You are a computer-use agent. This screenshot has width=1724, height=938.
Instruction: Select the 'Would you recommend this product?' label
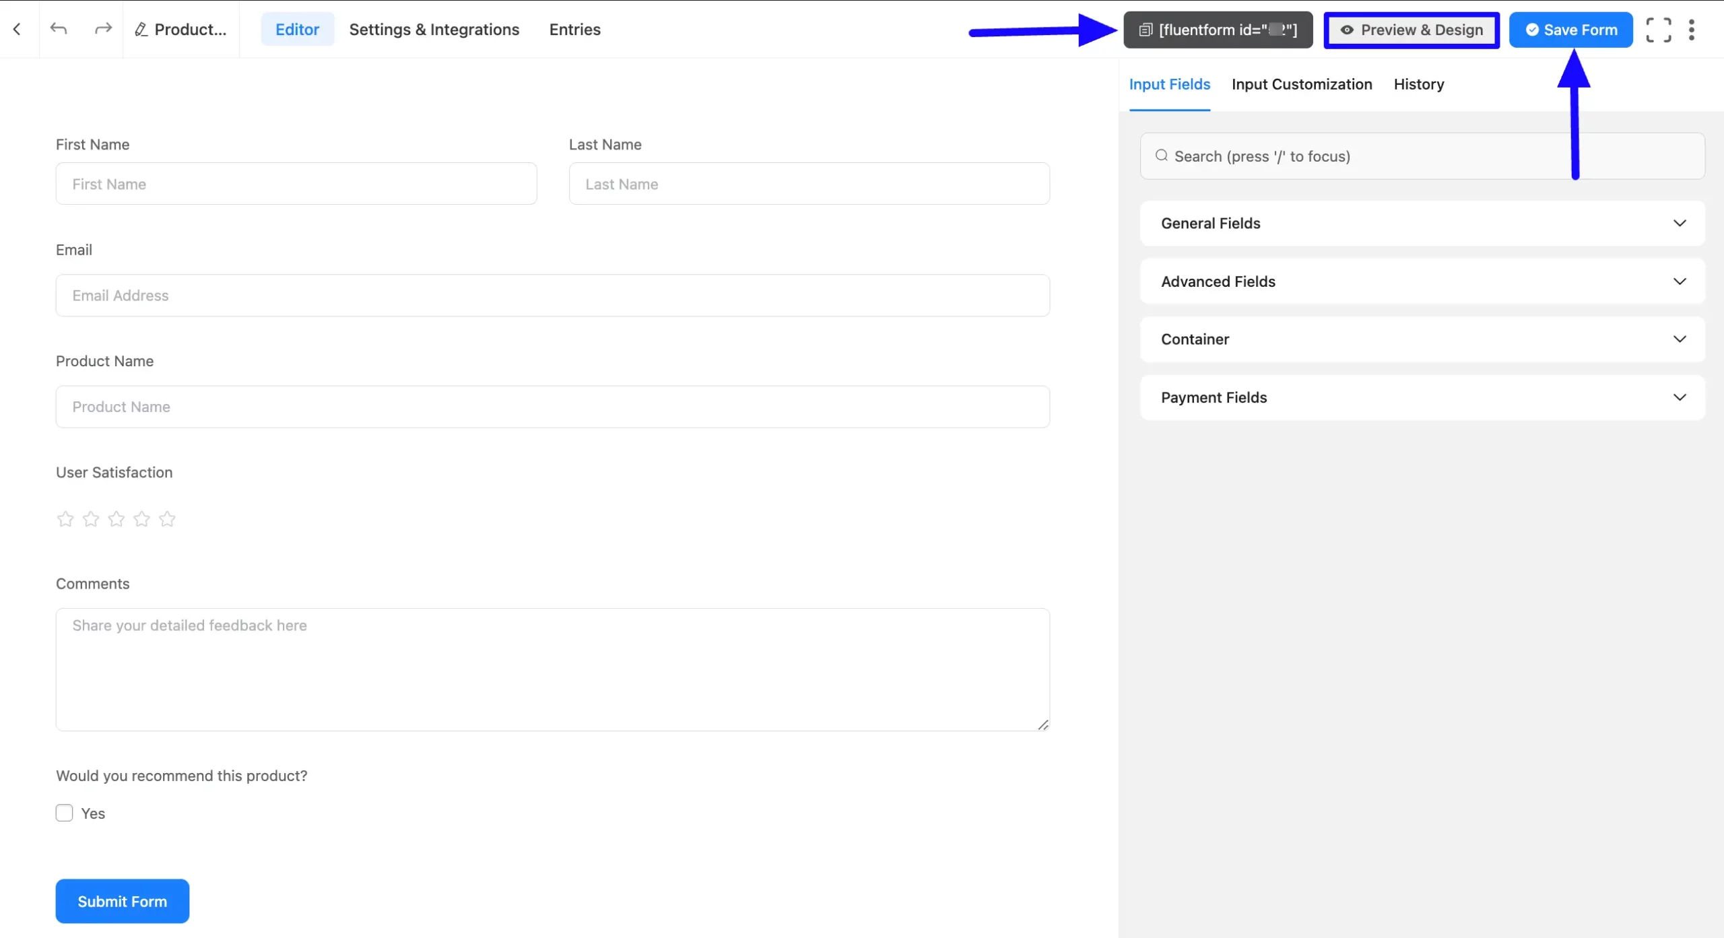182,776
